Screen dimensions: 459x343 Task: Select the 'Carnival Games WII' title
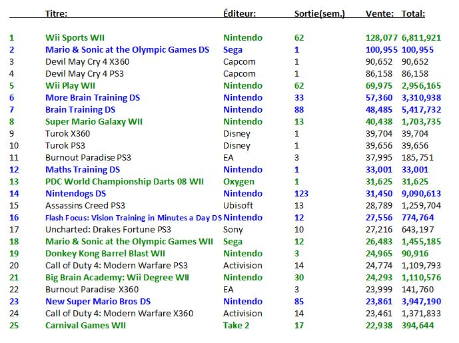click(85, 326)
